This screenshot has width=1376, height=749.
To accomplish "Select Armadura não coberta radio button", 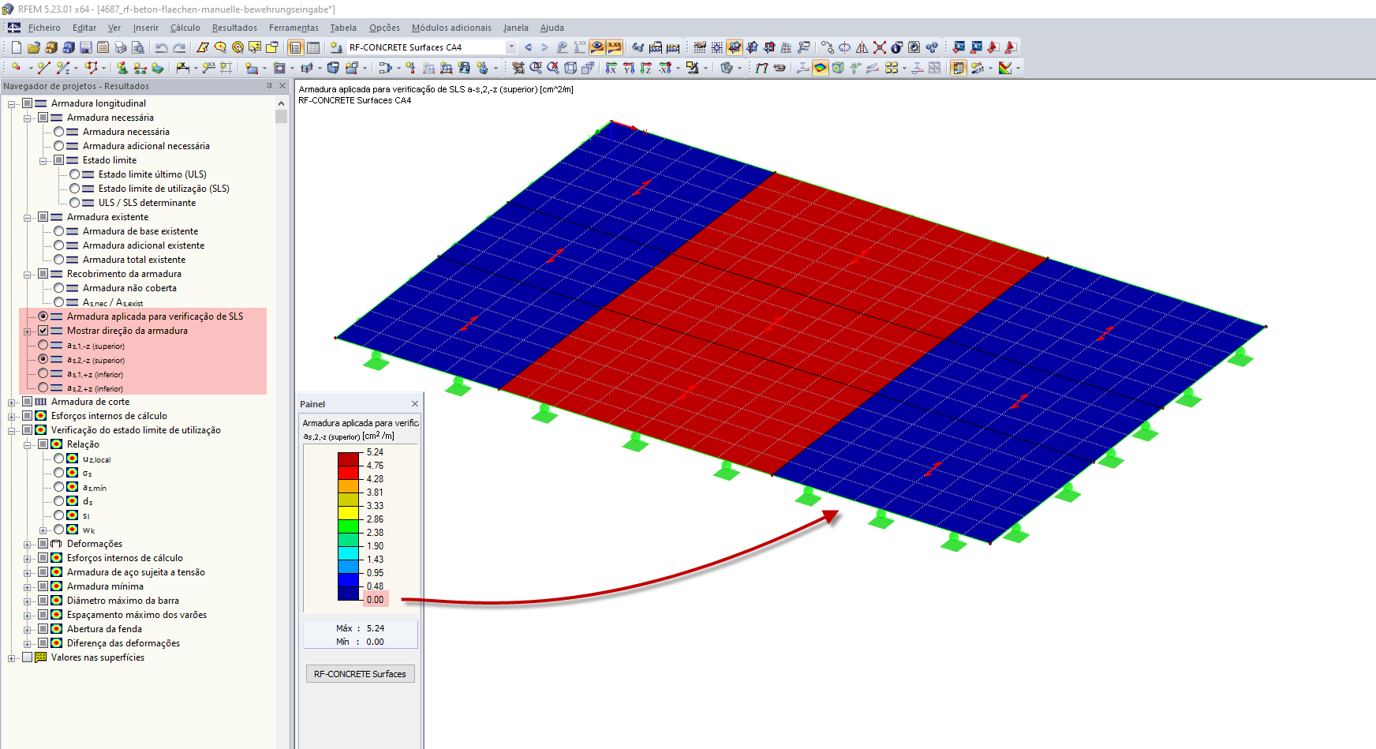I will point(58,288).
